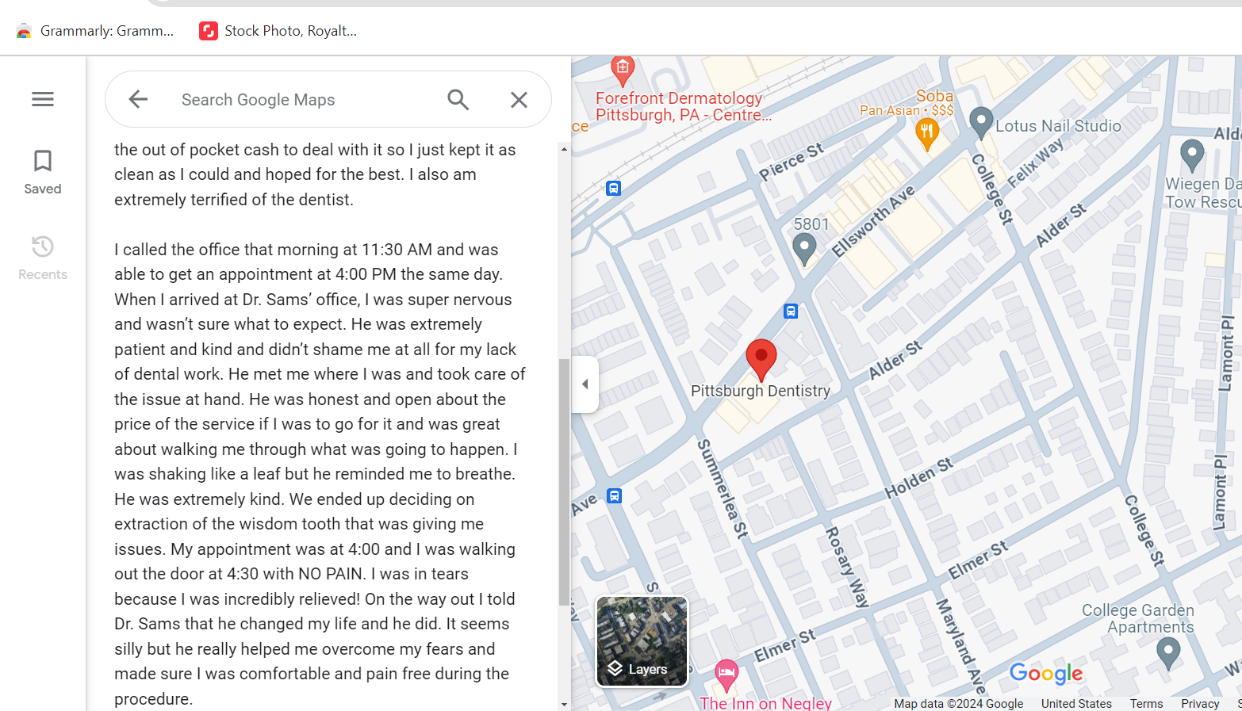Select the Lotus Nail Studio pin
The height and width of the screenshot is (711, 1242).
coord(981,123)
